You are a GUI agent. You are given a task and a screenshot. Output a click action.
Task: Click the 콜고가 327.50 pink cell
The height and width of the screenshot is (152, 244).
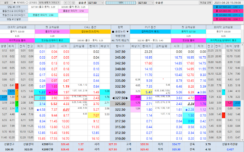(x=52, y=32)
